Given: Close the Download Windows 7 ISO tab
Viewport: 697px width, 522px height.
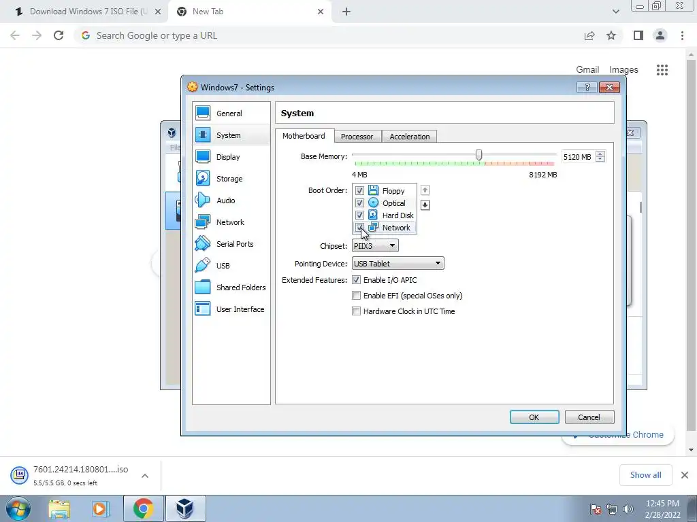Looking at the screenshot, I should (158, 12).
